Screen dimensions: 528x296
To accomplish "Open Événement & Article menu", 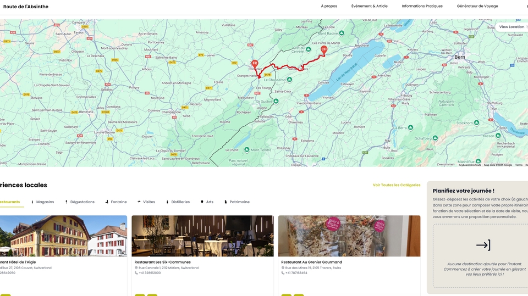I will (x=370, y=6).
